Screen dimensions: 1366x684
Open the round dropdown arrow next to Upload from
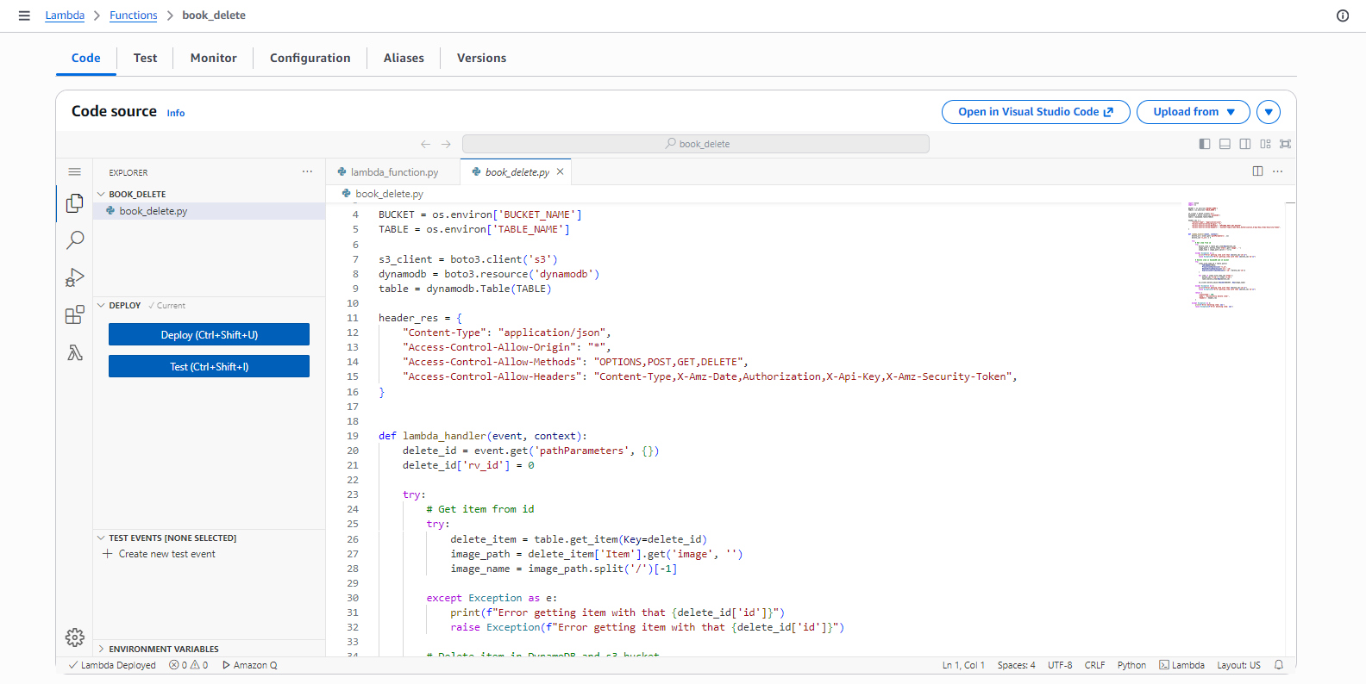[1269, 112]
